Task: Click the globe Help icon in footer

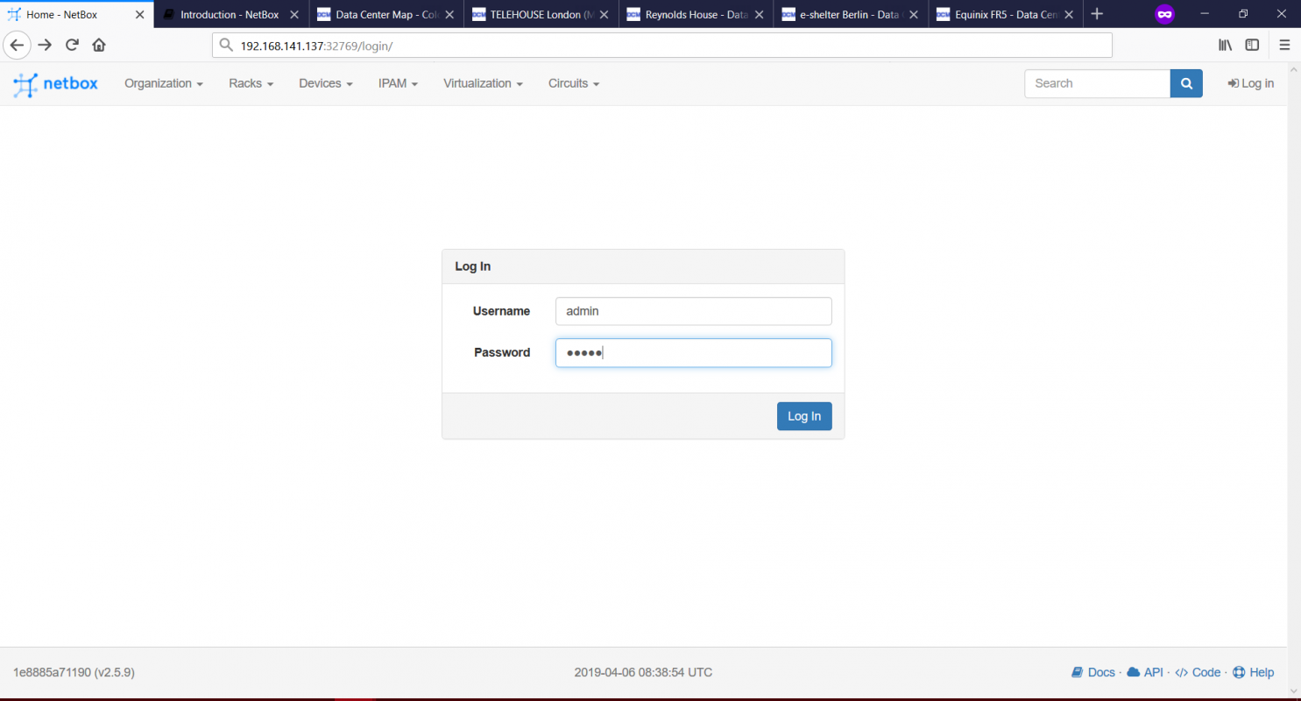Action: tap(1239, 672)
